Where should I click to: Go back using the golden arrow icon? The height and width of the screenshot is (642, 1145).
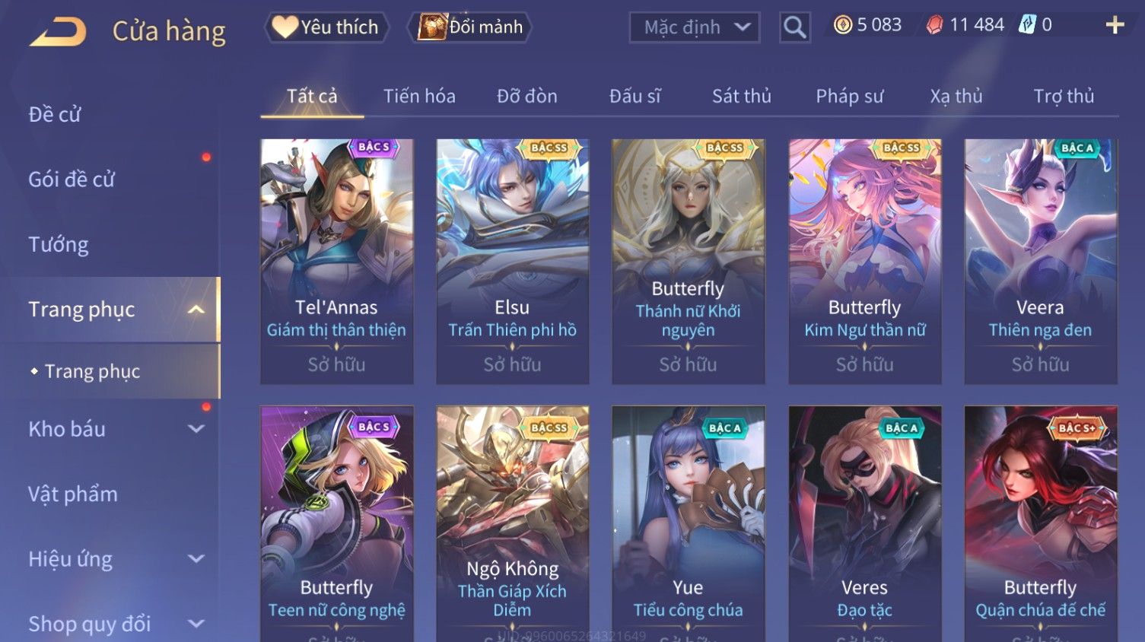[58, 32]
